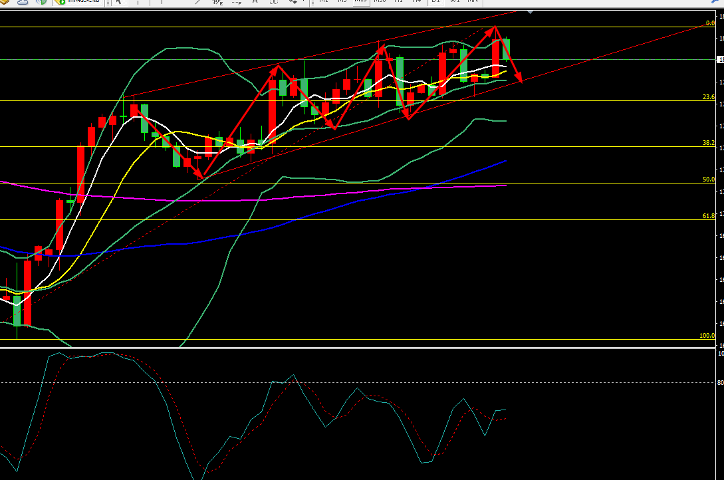Click the text 'A' tool
Viewport: 724px width, 480px height.
pyautogui.click(x=255, y=1)
